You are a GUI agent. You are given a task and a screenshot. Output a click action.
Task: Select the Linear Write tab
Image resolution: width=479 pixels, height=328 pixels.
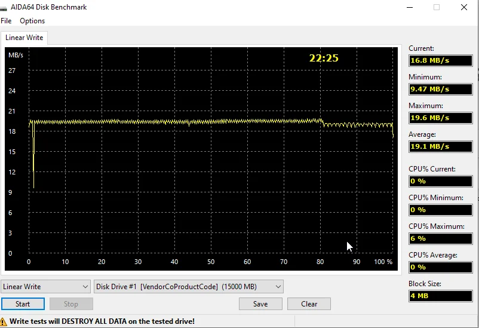tap(24, 38)
